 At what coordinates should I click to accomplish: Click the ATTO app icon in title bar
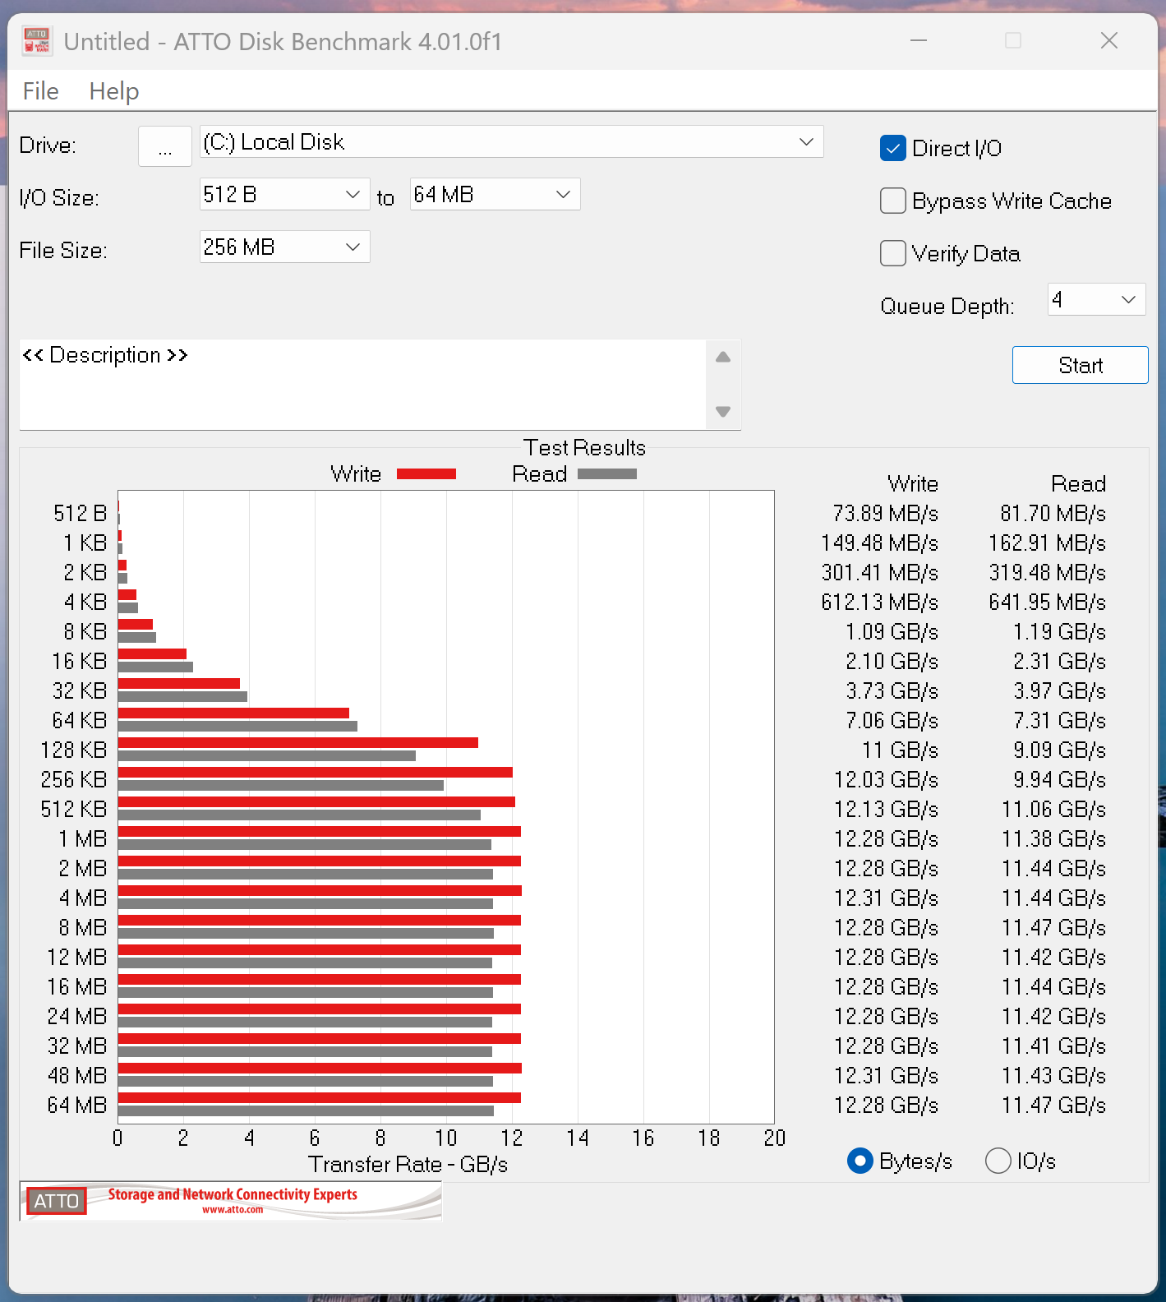click(37, 41)
